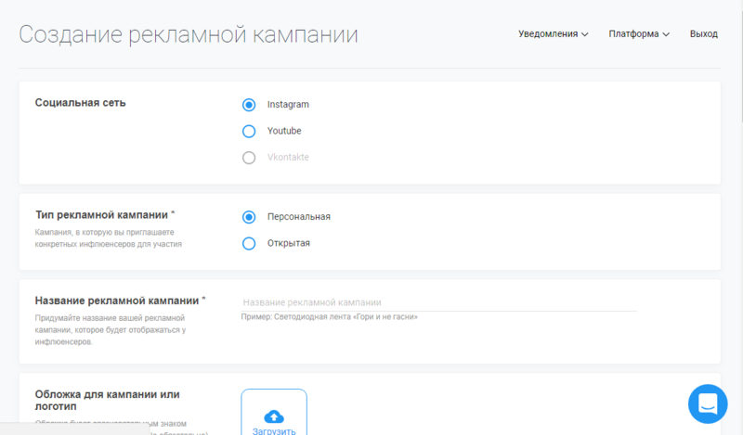The width and height of the screenshot is (743, 435).
Task: Focus the Название рекламной кампании input field
Action: (x=438, y=302)
